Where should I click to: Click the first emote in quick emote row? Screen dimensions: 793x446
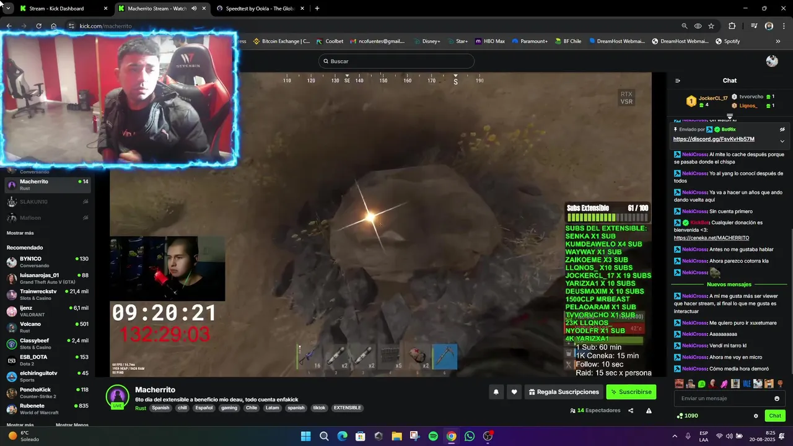click(679, 384)
